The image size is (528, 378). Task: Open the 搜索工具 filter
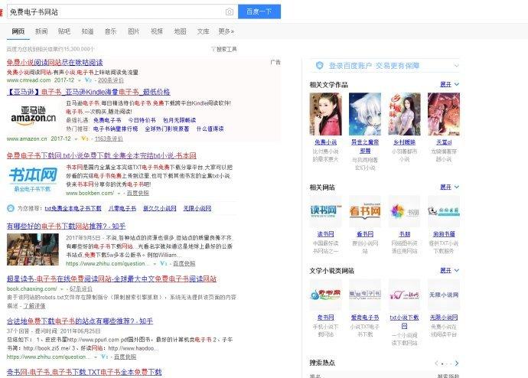pos(224,49)
